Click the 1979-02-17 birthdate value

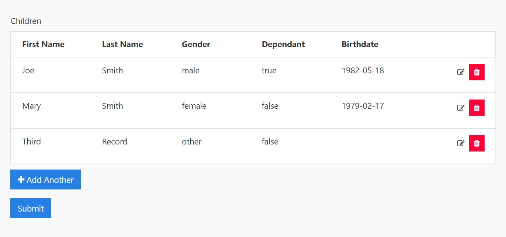click(363, 106)
